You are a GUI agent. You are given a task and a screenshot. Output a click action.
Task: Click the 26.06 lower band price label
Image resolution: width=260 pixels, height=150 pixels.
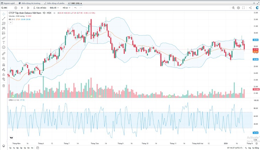tap(255, 60)
